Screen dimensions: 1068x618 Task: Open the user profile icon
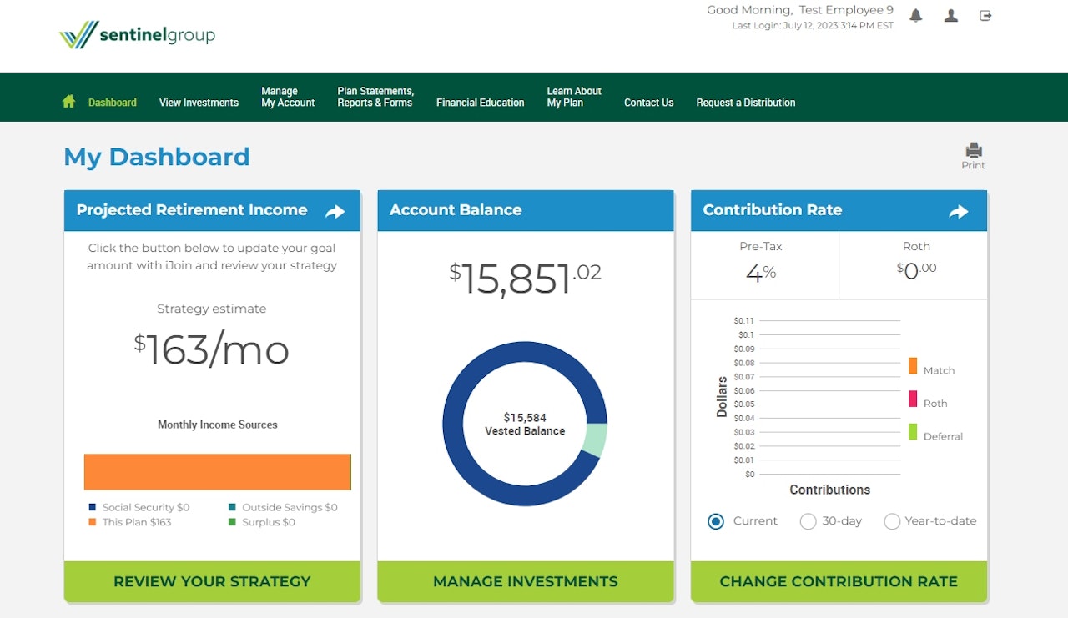point(950,16)
